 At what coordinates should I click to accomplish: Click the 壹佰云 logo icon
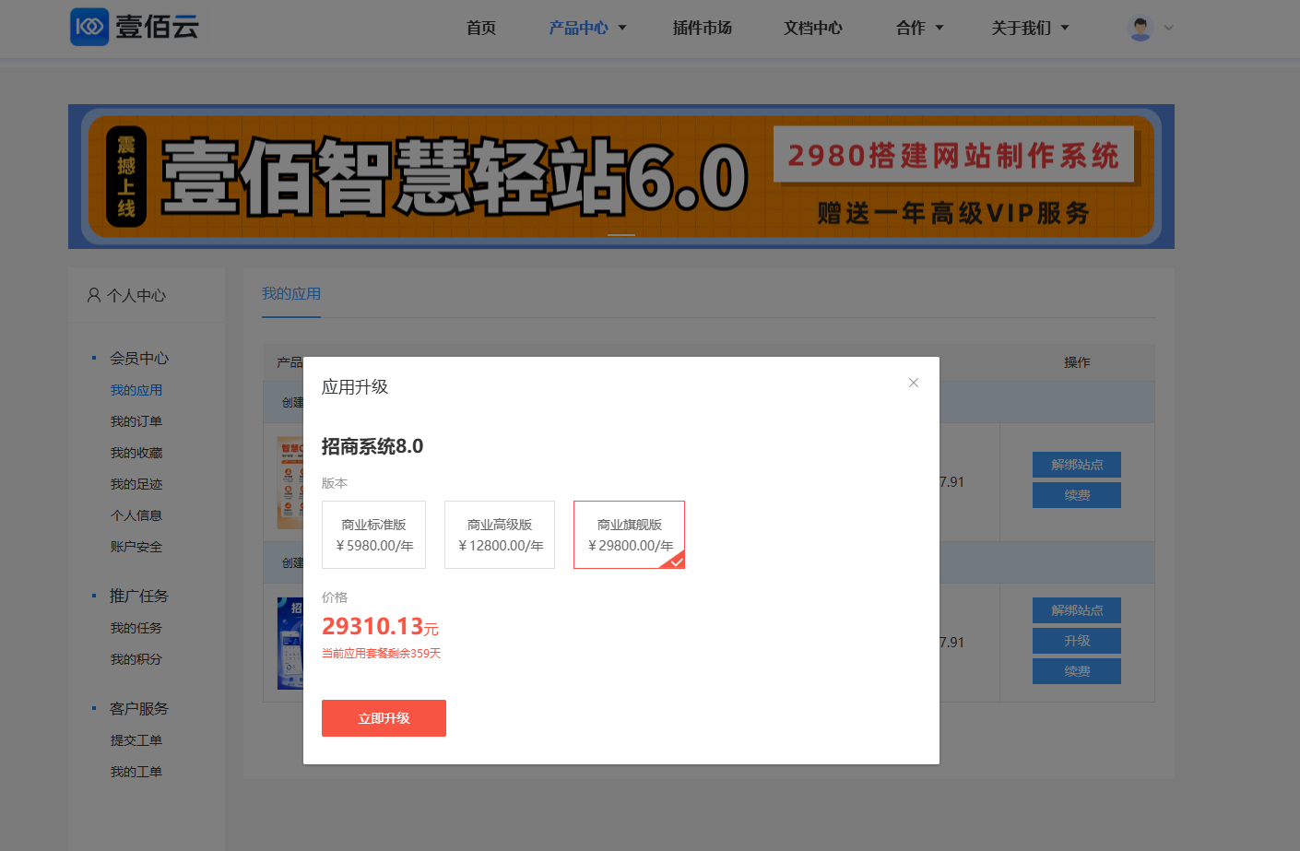coord(89,27)
